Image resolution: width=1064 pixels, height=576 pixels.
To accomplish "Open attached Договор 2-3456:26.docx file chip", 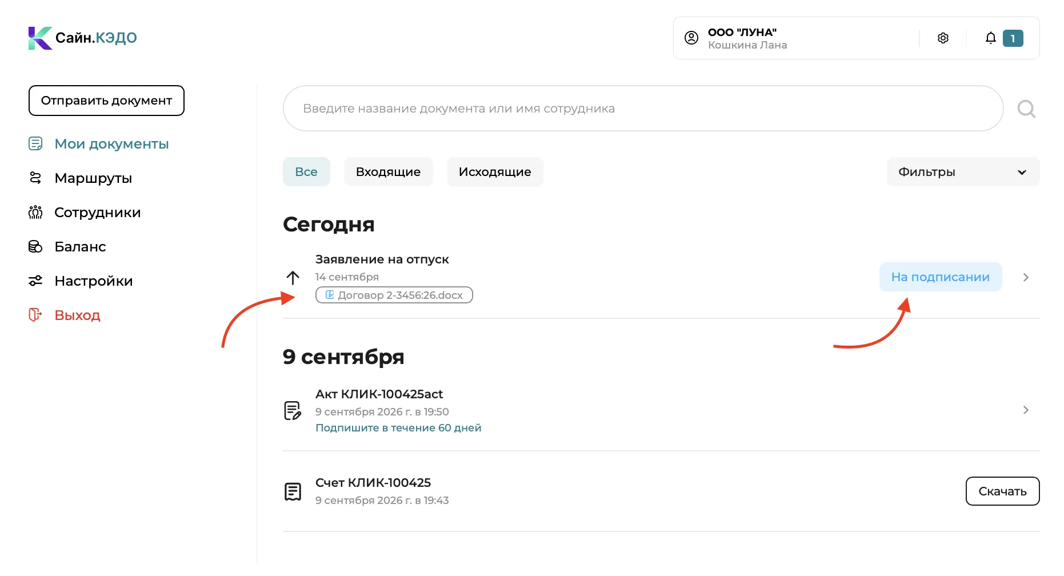I will click(394, 295).
